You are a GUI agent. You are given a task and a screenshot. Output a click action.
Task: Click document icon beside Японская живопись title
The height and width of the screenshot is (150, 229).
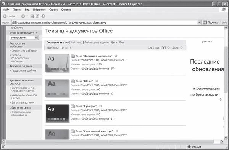(73, 56)
